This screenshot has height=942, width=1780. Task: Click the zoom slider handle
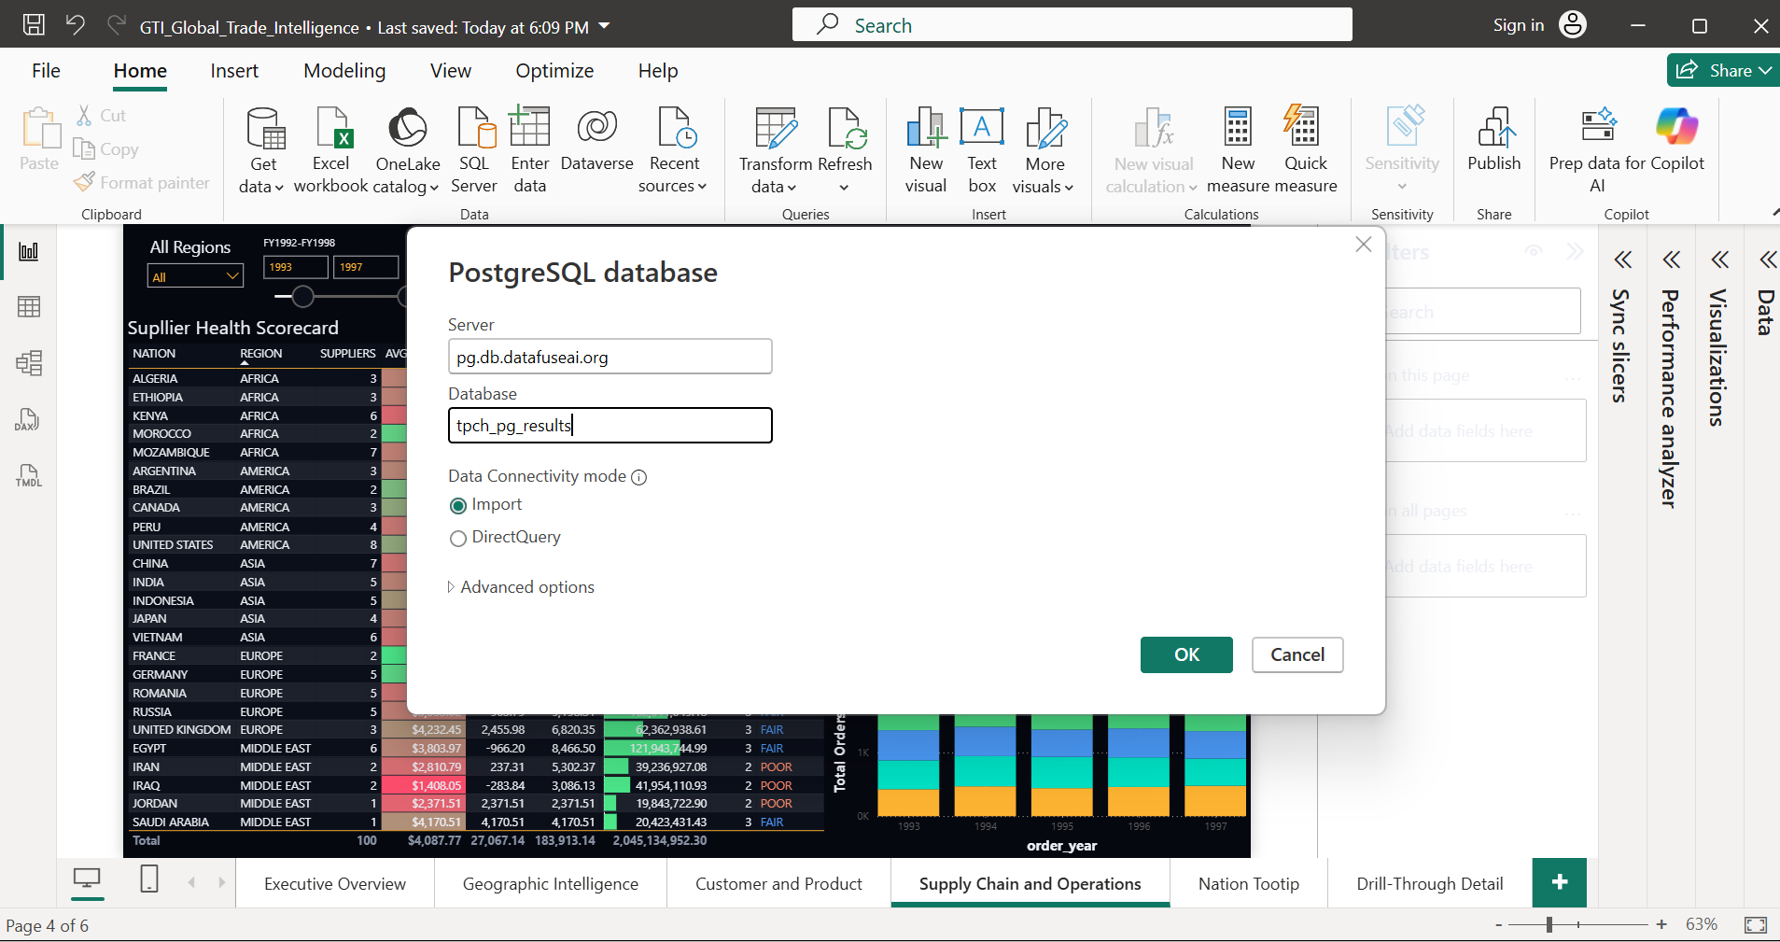(x=1549, y=924)
